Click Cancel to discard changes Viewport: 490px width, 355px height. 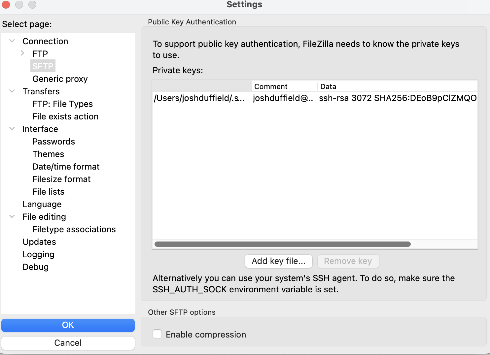tap(68, 343)
